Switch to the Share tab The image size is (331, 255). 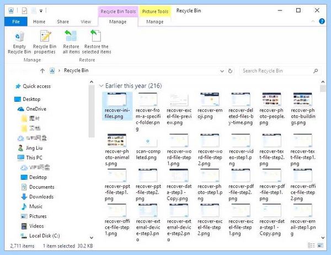point(63,21)
